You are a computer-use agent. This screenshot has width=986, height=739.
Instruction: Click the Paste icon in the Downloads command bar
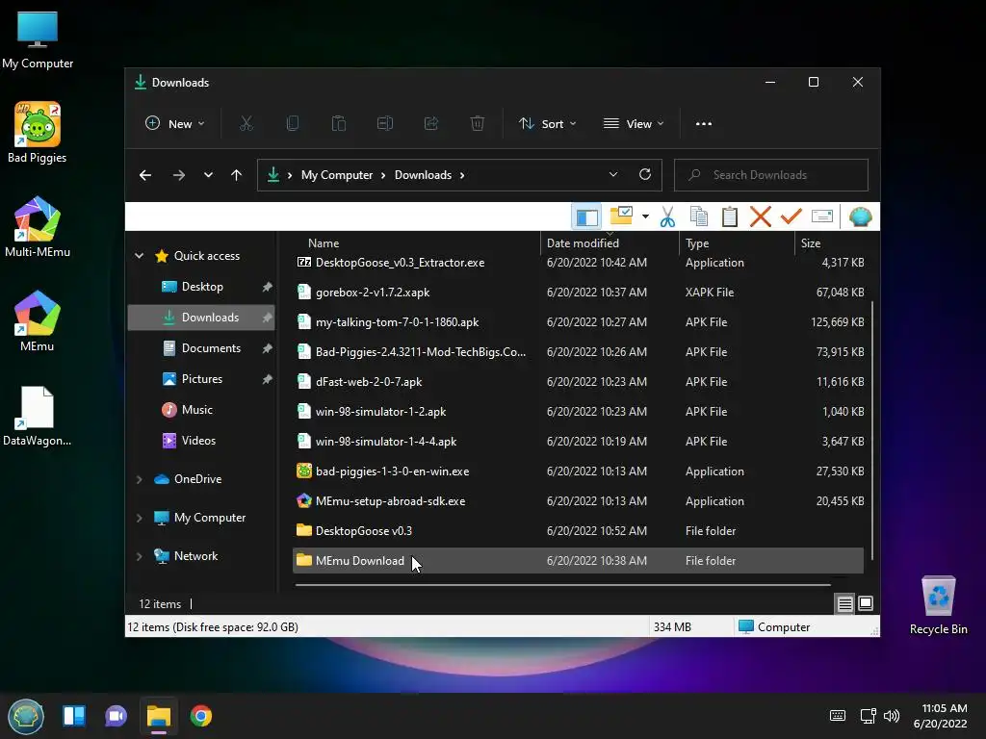click(x=339, y=124)
